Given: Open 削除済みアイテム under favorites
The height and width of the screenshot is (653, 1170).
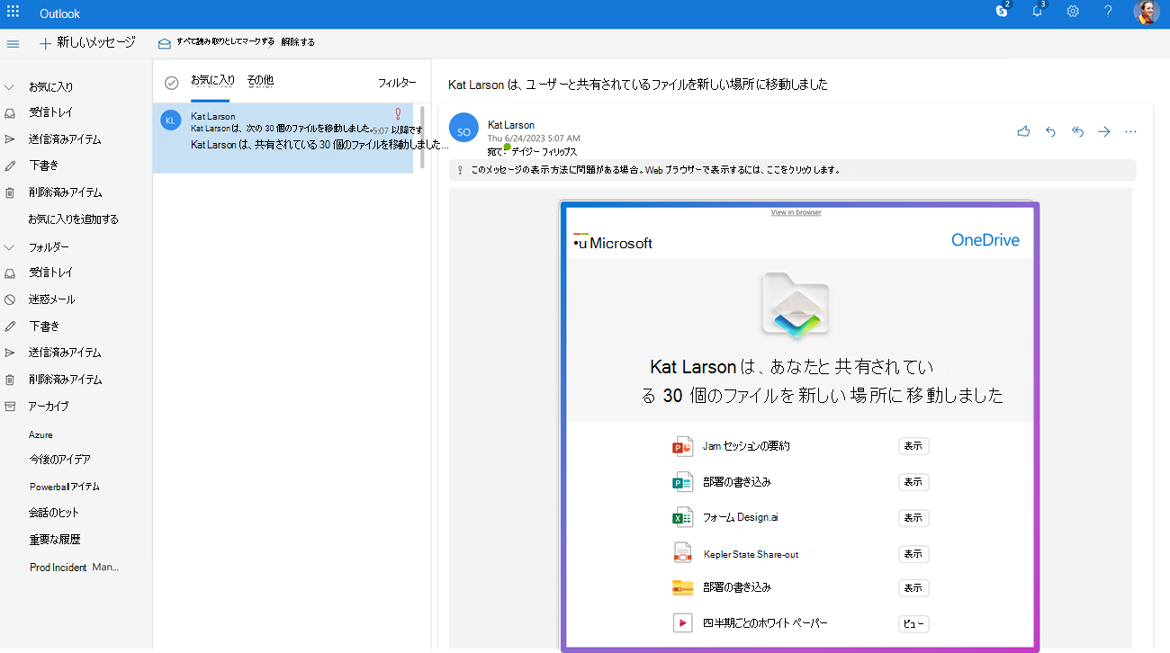Looking at the screenshot, I should click(65, 192).
